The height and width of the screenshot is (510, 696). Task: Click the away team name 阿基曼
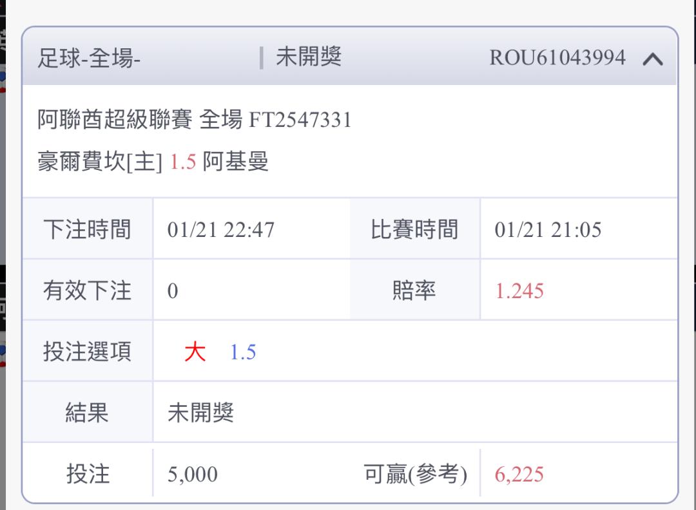coord(236,161)
